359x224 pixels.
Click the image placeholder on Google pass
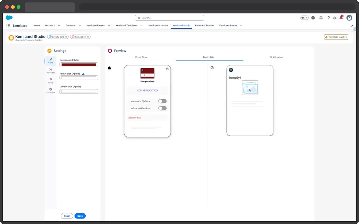(x=250, y=88)
